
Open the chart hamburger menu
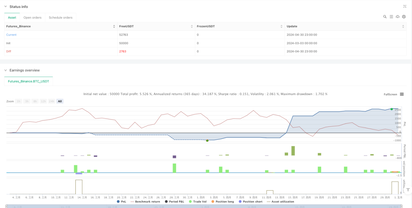pyautogui.click(x=402, y=94)
